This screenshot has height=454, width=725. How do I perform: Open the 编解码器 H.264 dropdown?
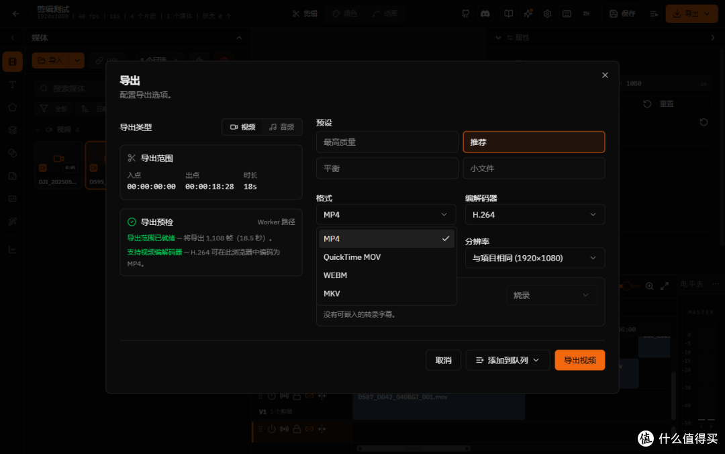point(535,215)
